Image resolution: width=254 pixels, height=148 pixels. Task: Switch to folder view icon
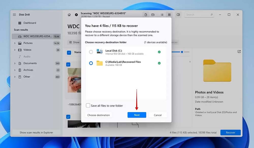click(153, 15)
